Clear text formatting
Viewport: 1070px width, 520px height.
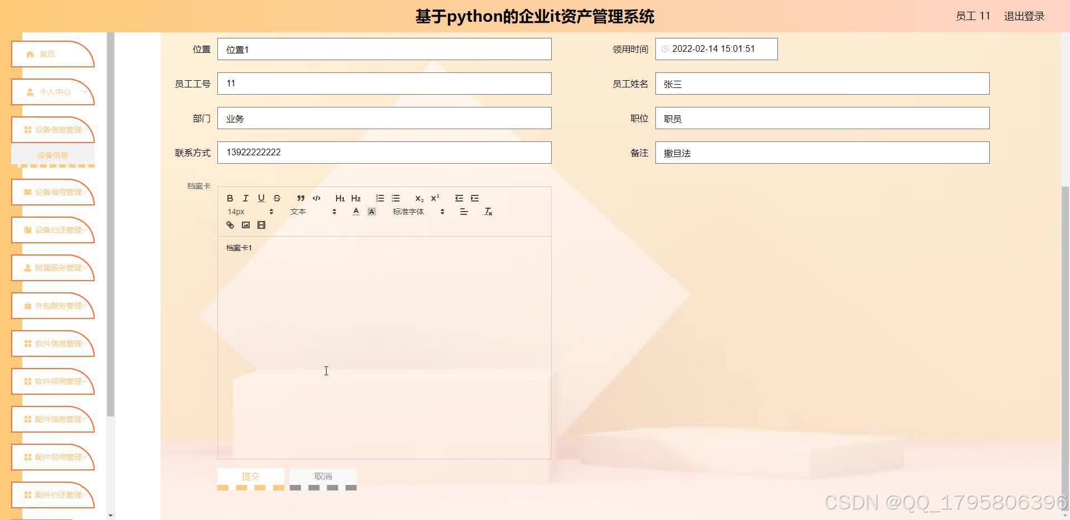(488, 212)
